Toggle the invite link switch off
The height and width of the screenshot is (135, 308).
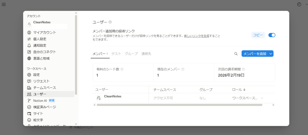[x=272, y=35]
